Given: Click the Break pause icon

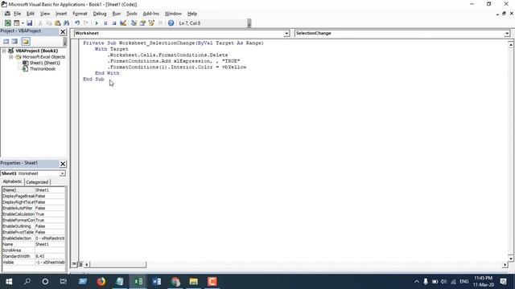Looking at the screenshot, I should coord(105,23).
